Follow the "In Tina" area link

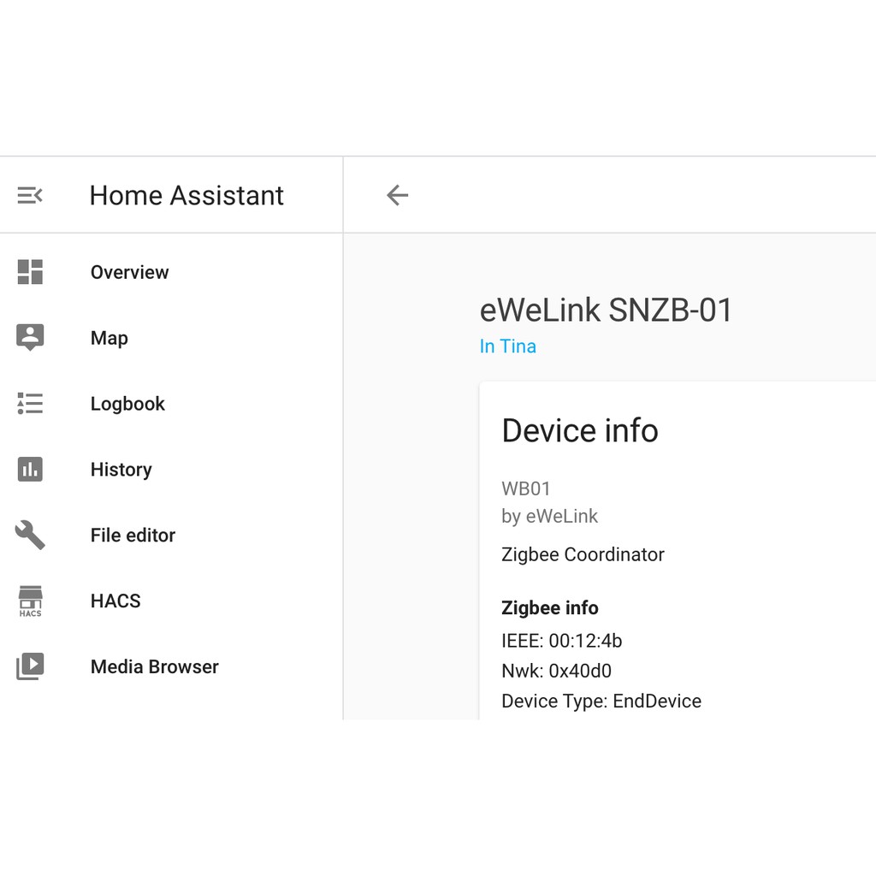click(508, 346)
